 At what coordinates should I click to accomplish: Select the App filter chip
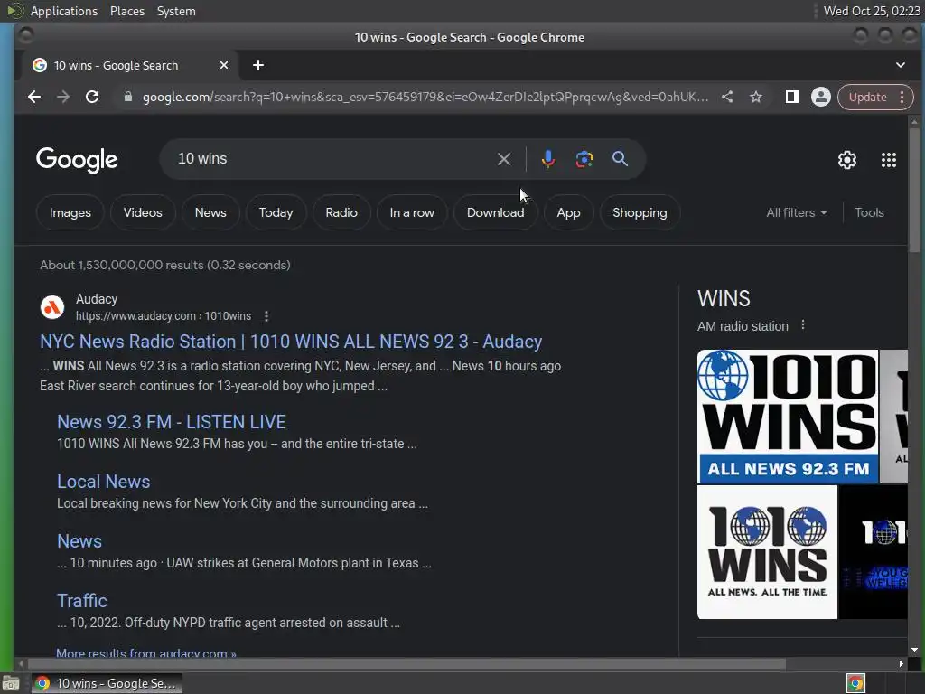click(x=569, y=212)
